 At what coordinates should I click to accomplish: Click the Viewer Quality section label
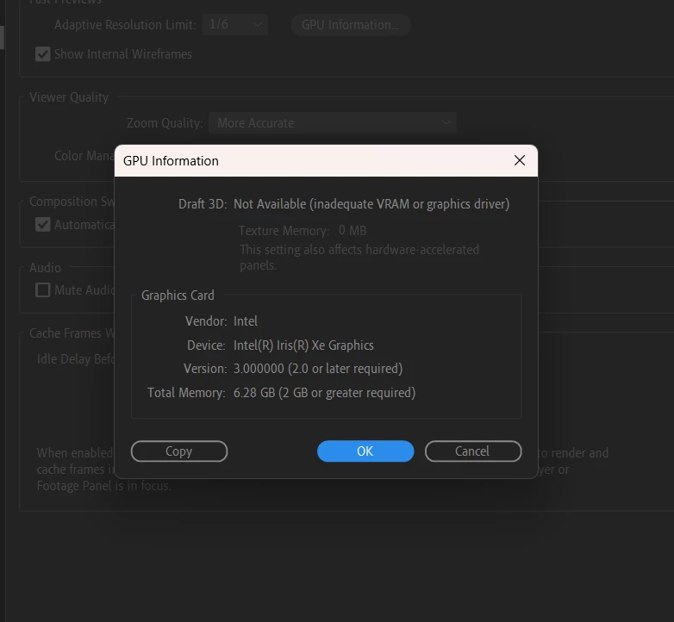click(69, 97)
